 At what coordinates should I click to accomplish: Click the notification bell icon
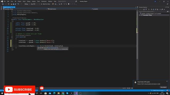[x=135, y=82]
